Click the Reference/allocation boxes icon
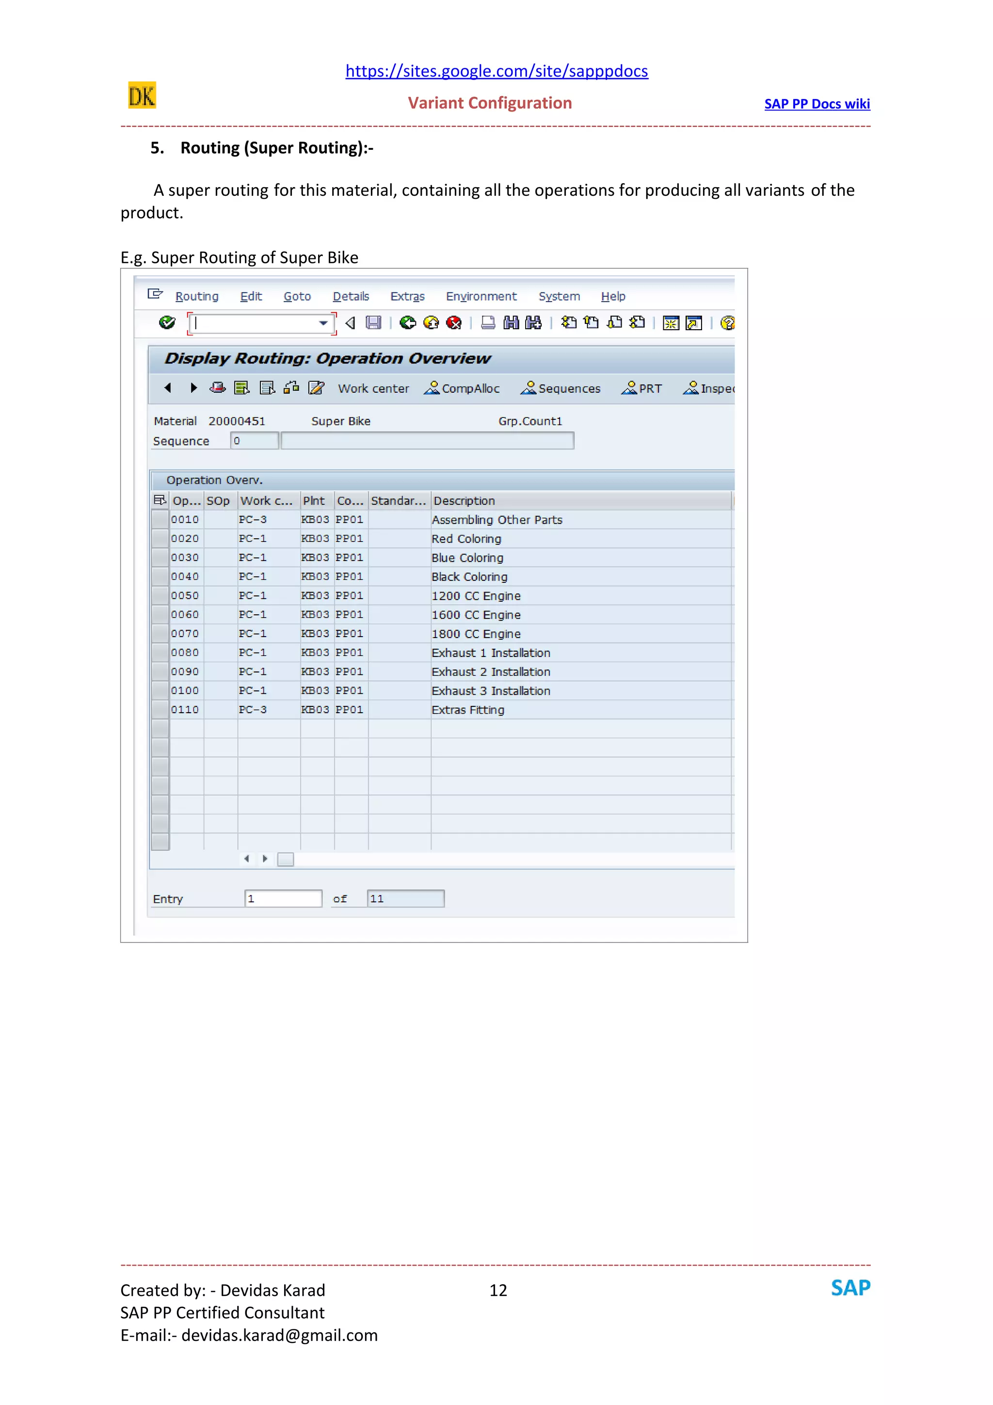993x1405 pixels. (x=291, y=387)
